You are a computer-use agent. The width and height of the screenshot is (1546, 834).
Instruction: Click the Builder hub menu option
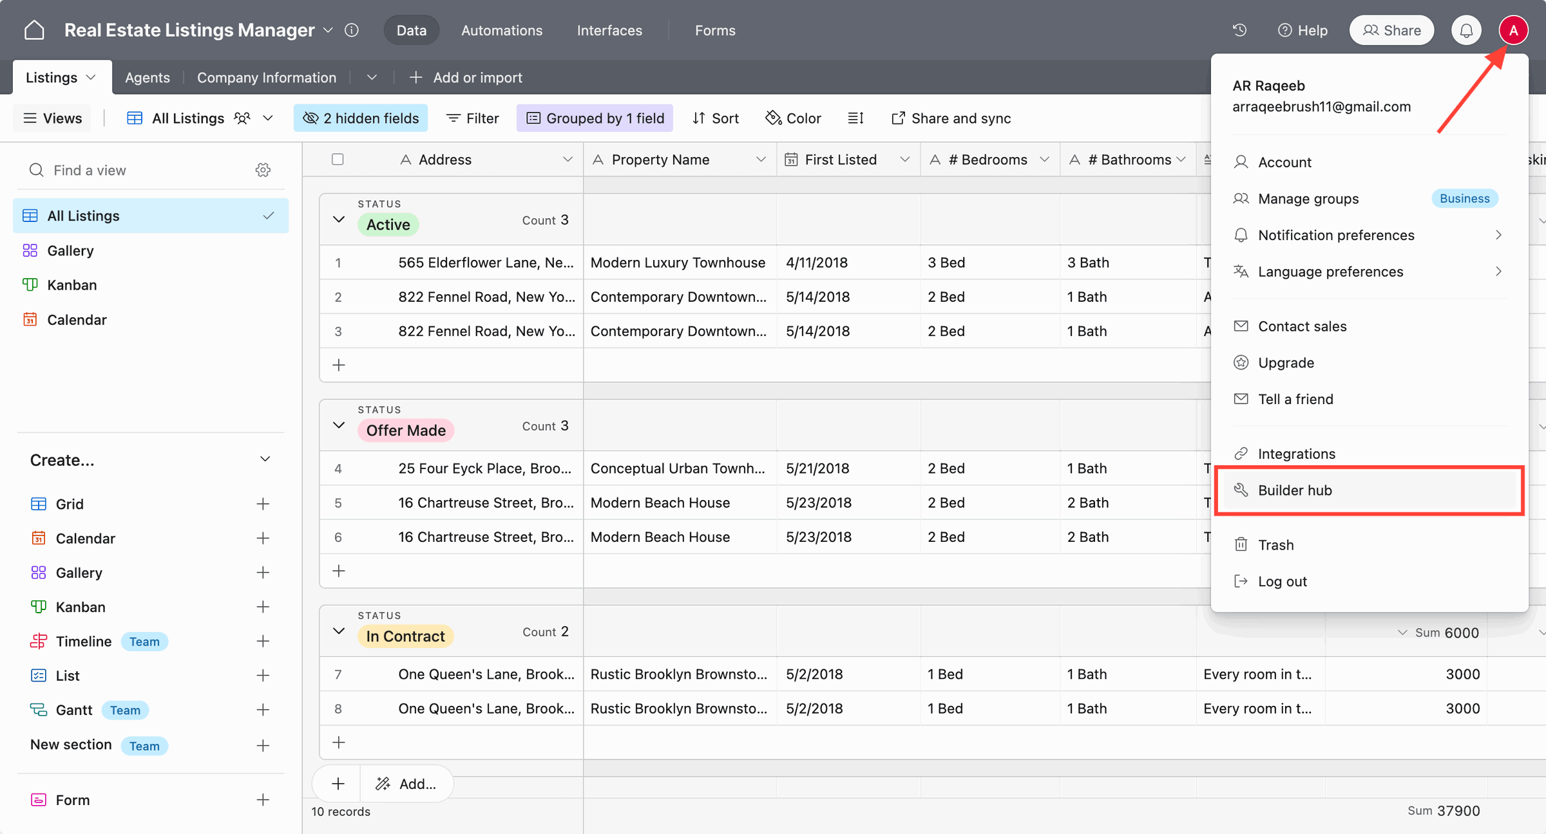tap(1294, 490)
